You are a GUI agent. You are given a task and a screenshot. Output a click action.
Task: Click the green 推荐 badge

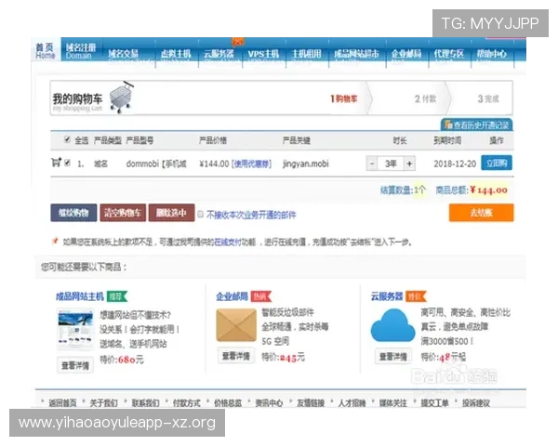[117, 296]
